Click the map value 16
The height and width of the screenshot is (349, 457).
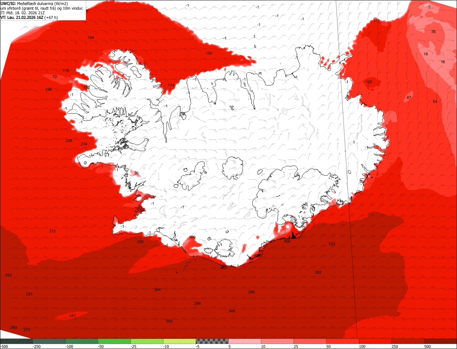tap(443, 62)
